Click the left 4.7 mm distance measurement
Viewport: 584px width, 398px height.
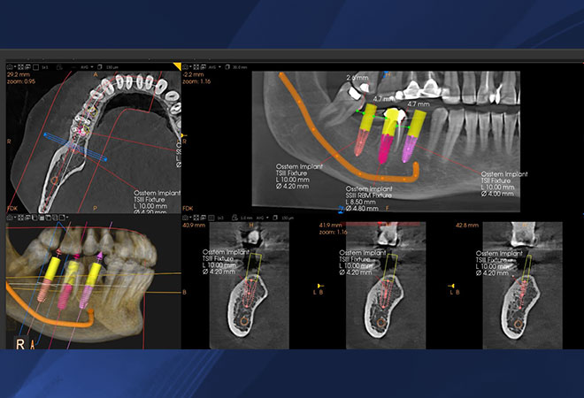[384, 99]
